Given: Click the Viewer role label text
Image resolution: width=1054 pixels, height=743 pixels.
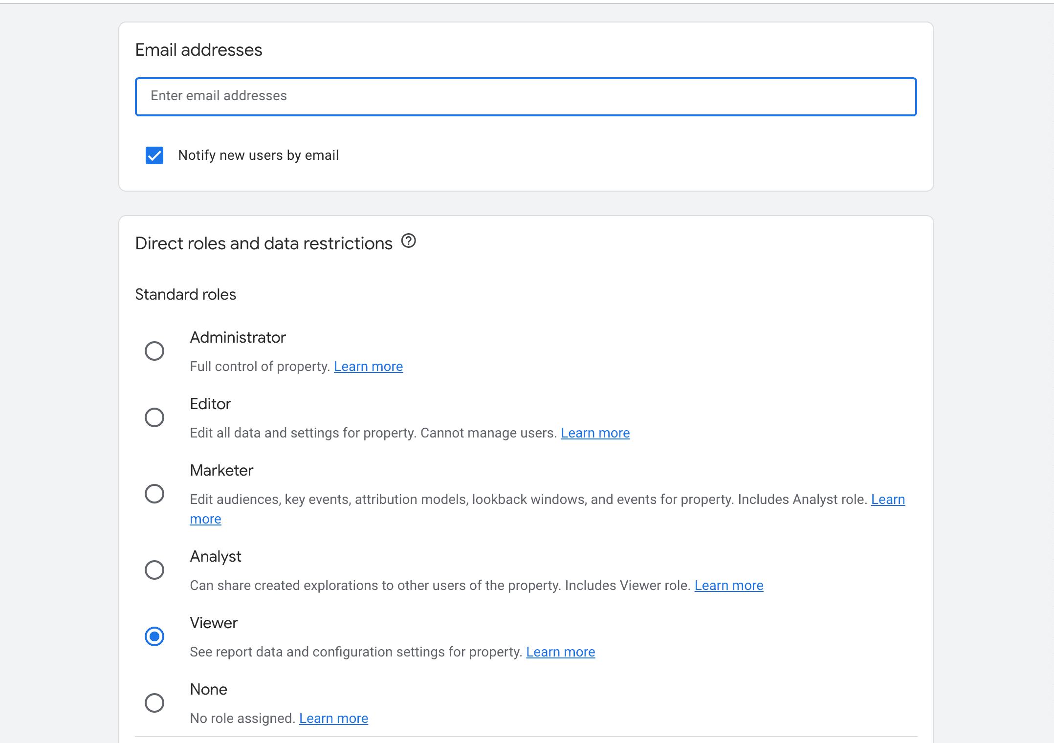Looking at the screenshot, I should pyautogui.click(x=214, y=623).
